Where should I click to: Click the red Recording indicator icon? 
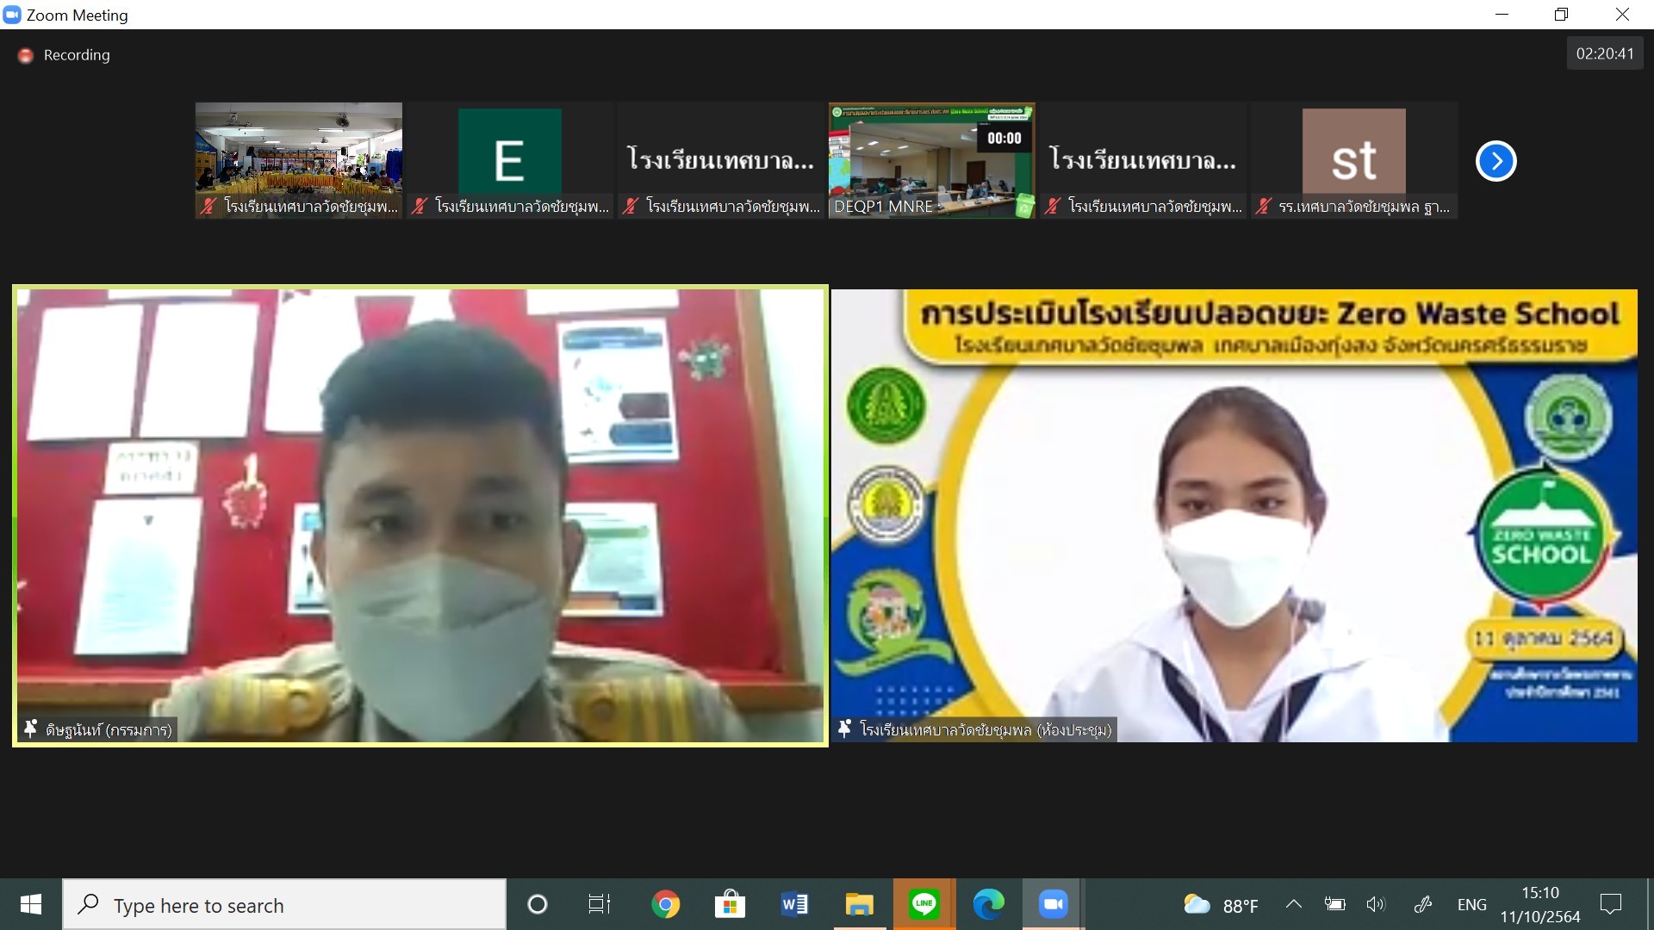click(x=26, y=55)
